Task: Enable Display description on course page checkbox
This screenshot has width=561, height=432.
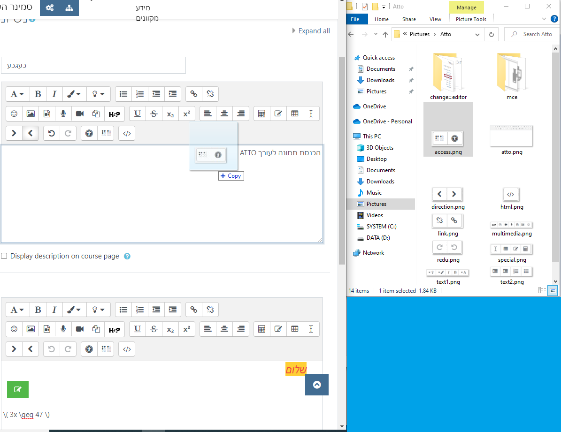Action: tap(4, 256)
